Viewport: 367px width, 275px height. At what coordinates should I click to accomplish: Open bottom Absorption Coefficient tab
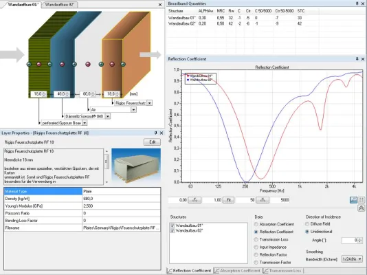(238, 271)
